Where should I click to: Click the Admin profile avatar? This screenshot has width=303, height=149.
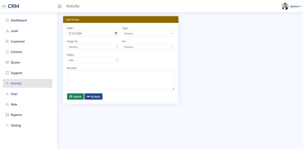click(x=285, y=6)
